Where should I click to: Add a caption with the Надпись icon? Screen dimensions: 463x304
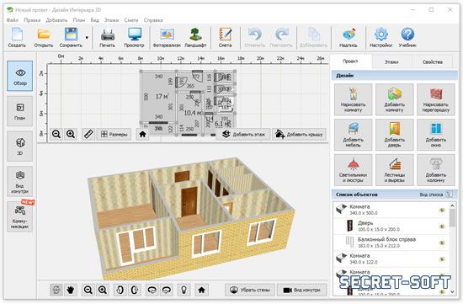pos(349,37)
